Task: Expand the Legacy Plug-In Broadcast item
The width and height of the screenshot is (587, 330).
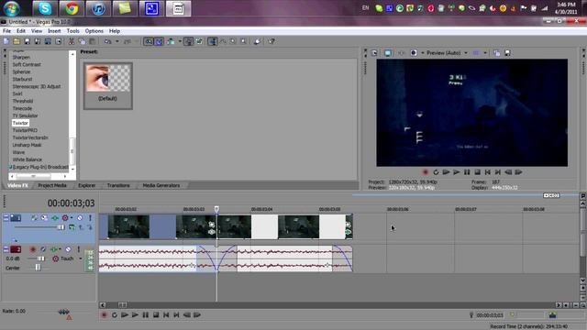Action: click(10, 167)
